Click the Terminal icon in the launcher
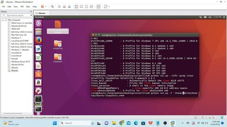 tap(38, 109)
